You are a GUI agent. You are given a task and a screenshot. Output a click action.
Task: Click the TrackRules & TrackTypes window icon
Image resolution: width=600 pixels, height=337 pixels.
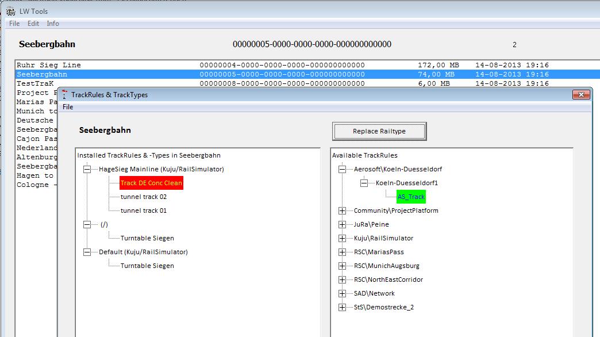pos(64,94)
